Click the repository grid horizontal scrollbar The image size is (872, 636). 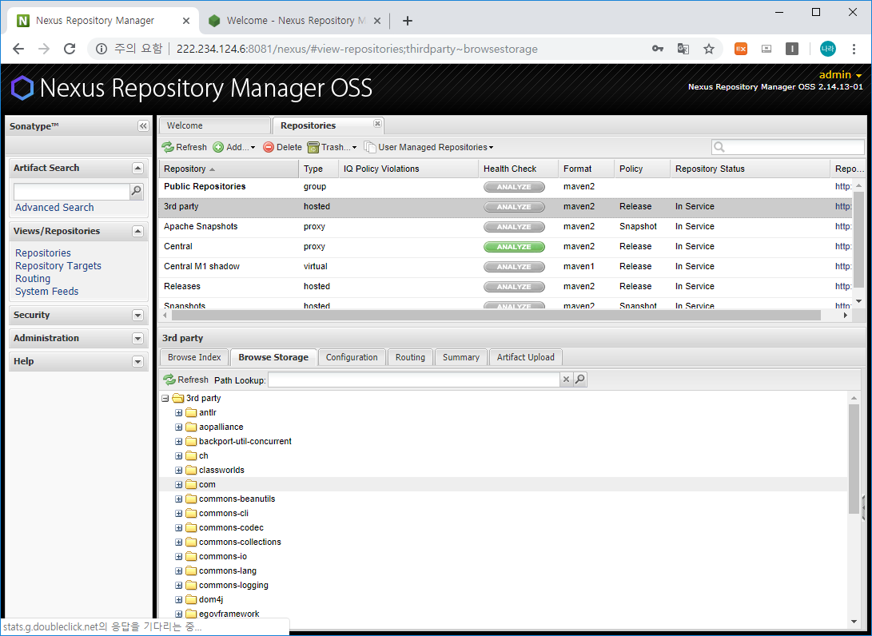point(496,316)
